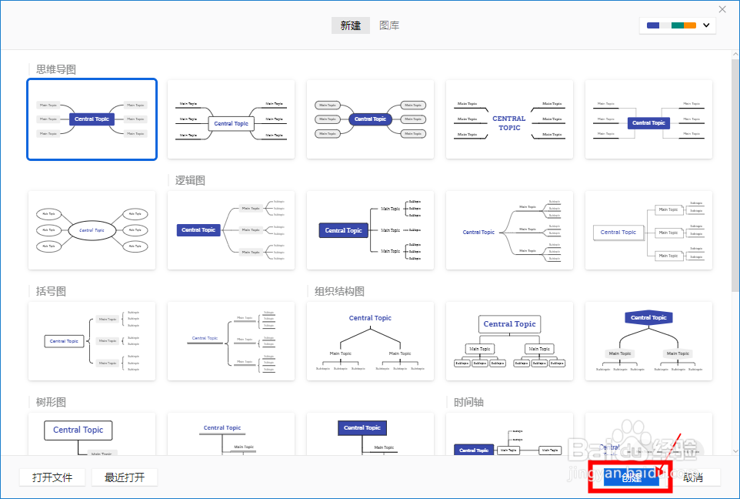Select mind map template with gray main topics
This screenshot has height=499, width=740.
tap(92, 119)
